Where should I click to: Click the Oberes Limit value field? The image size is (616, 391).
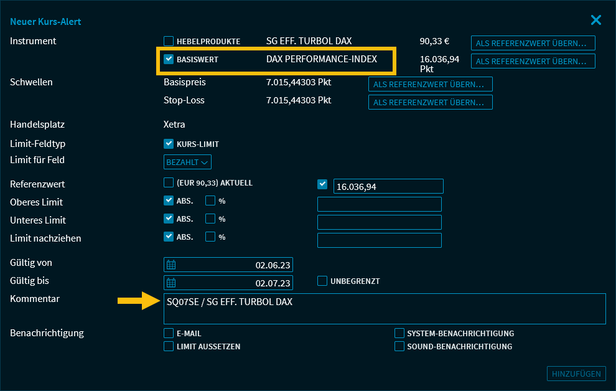pos(379,204)
